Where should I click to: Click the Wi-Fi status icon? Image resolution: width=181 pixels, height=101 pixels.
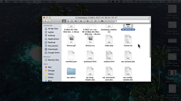click(x=134, y=1)
